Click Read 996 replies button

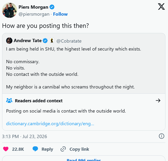tap(84, 159)
